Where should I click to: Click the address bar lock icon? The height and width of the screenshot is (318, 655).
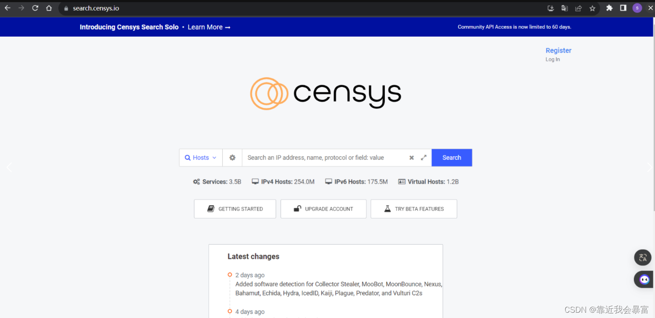66,8
